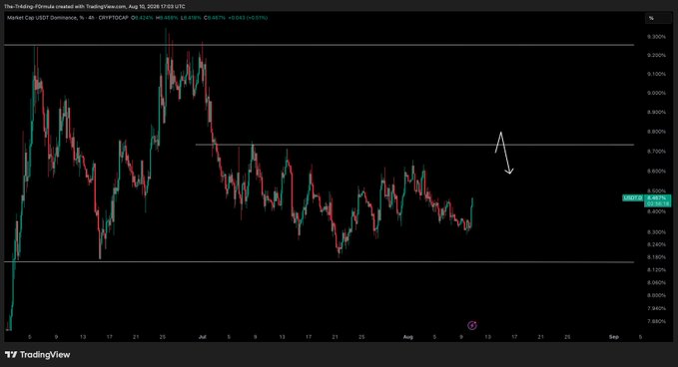Click the 8.300% price axis label
The image size is (678, 367).
click(x=656, y=232)
